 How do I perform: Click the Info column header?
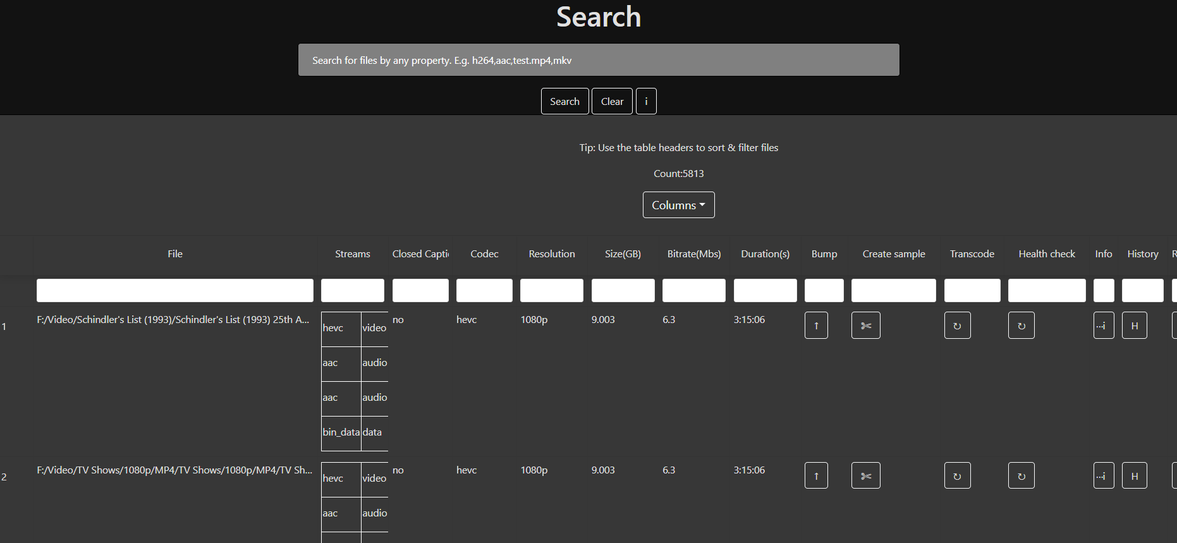(x=1104, y=253)
